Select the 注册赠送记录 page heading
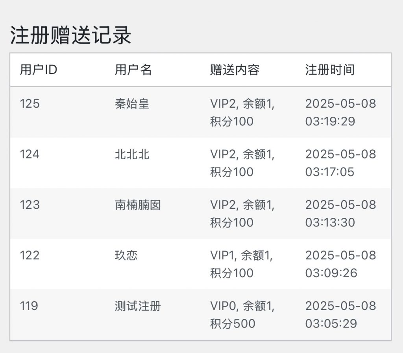403x353 pixels. [x=70, y=36]
